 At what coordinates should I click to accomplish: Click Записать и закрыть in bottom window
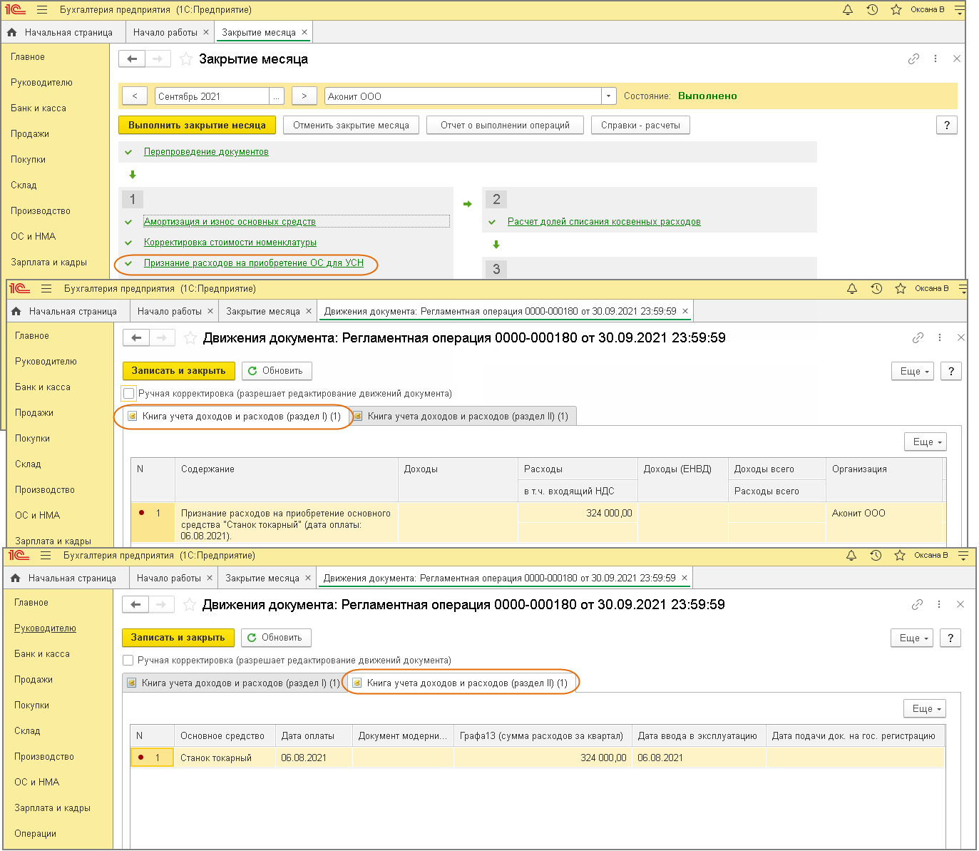(178, 638)
